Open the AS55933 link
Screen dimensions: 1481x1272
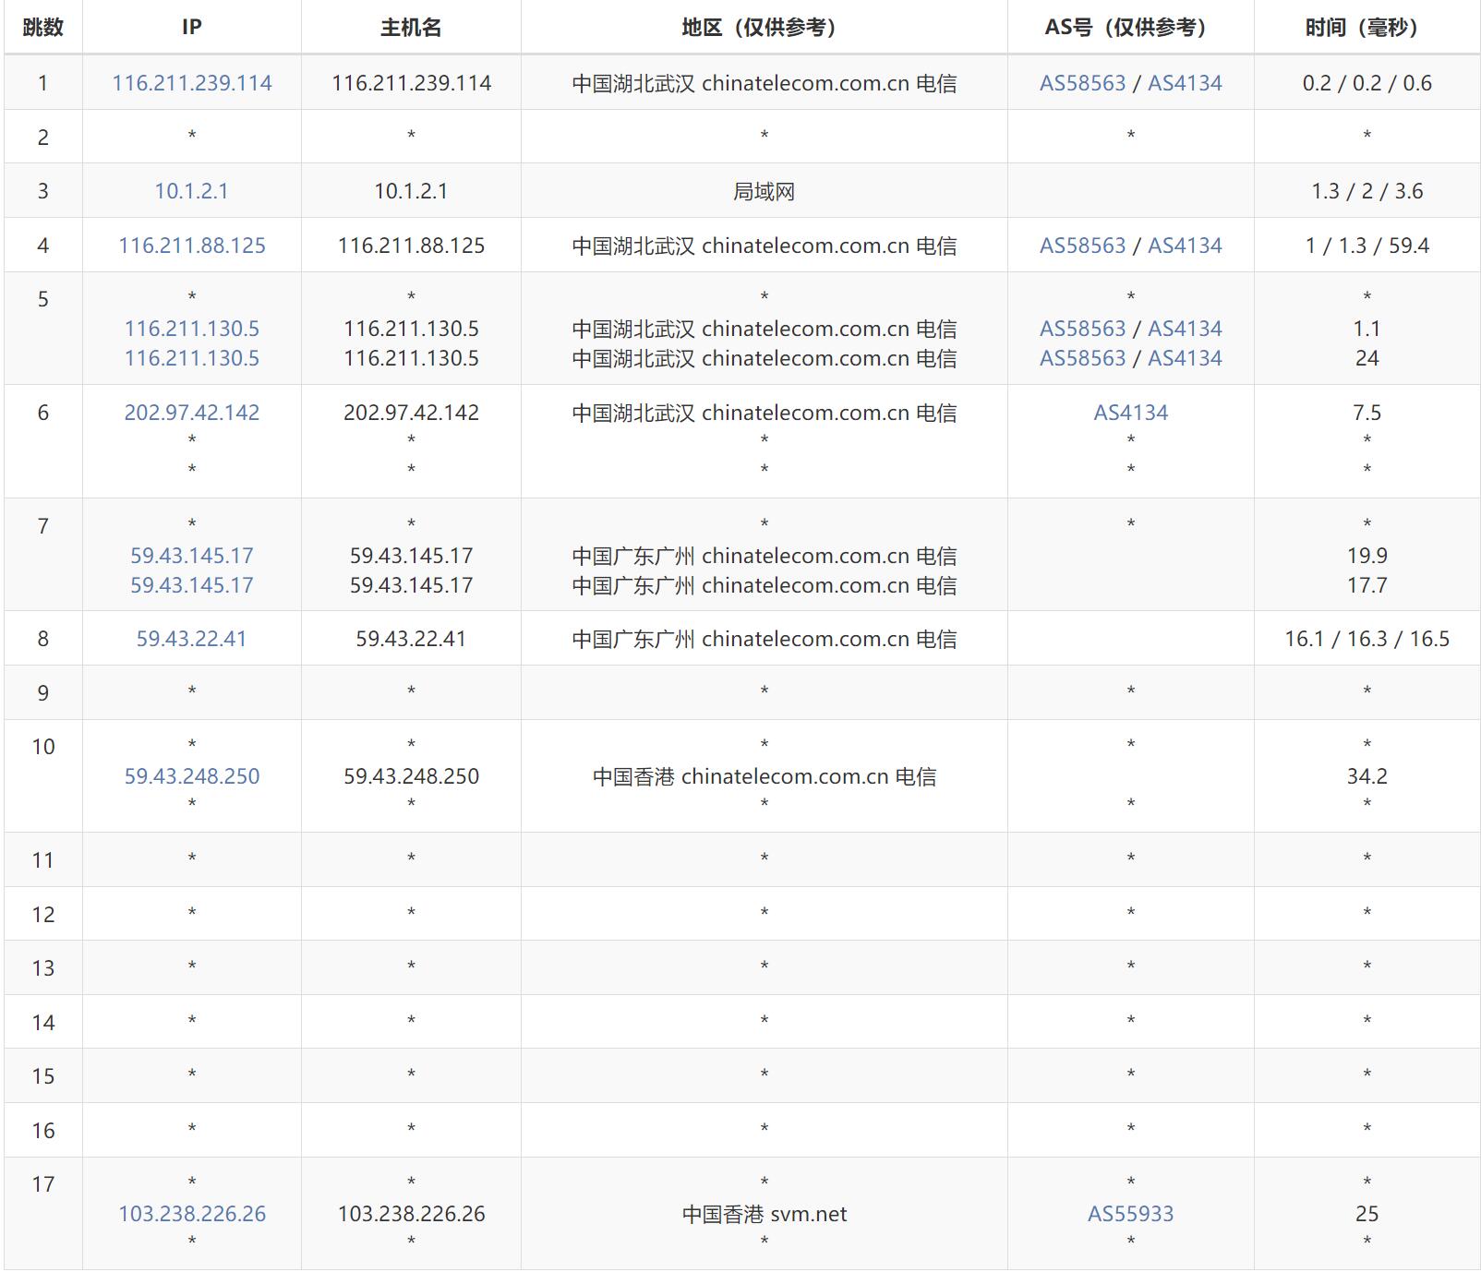(x=1131, y=1214)
